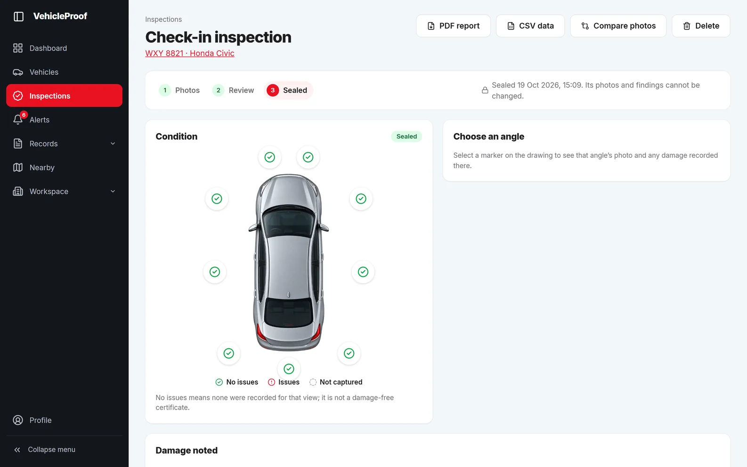747x467 pixels.
Task: Click the lock icon by the sealed notice
Action: pos(485,90)
